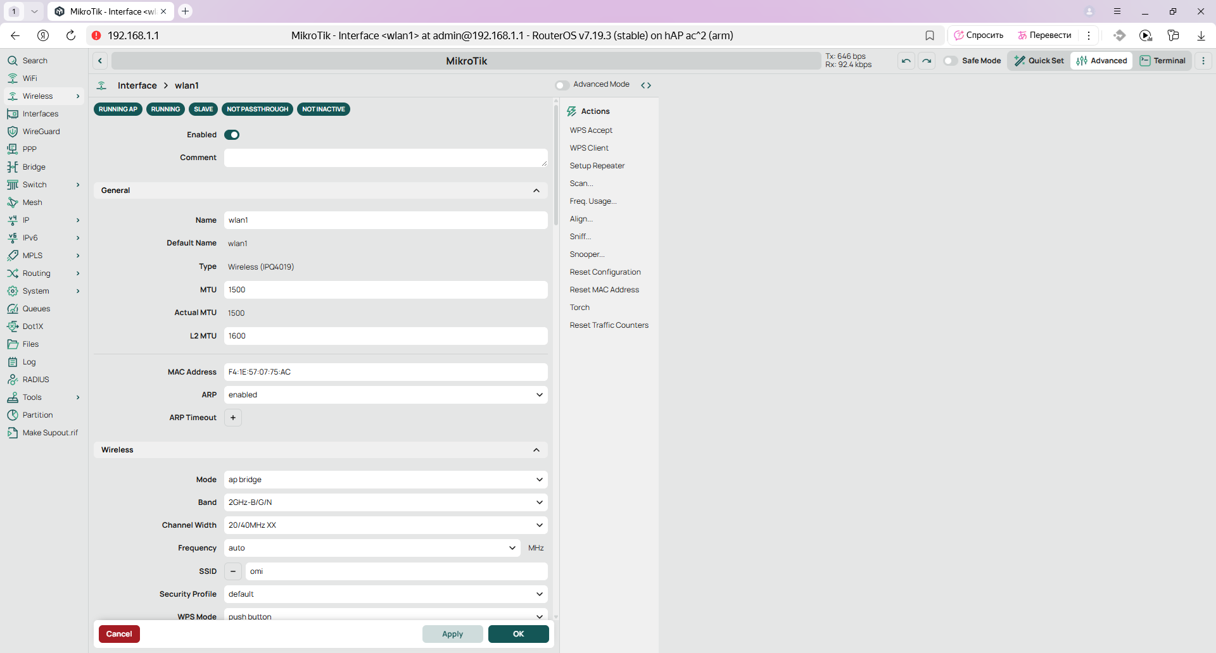
Task: Open new browser tab
Action: (x=185, y=11)
